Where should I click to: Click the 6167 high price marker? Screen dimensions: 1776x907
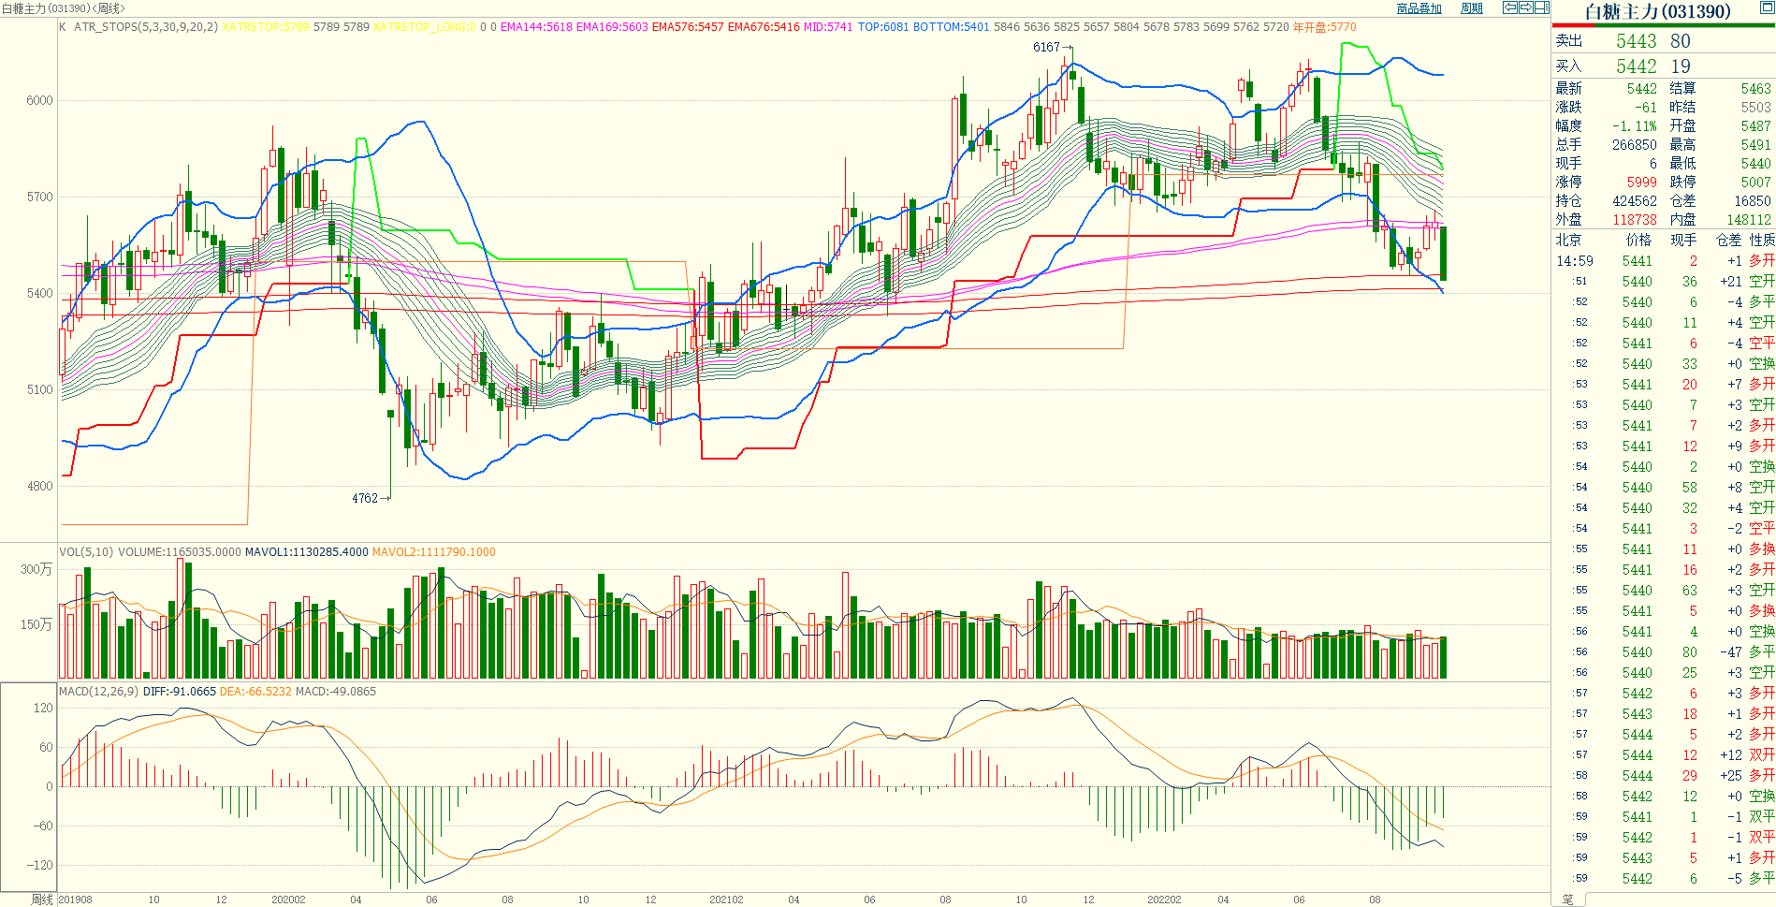[1046, 47]
